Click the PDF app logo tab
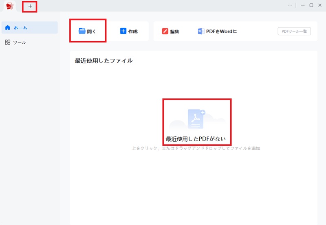The image size is (326, 225). (x=9, y=6)
